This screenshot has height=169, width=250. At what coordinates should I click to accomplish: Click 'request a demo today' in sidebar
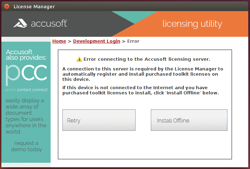[26, 146]
